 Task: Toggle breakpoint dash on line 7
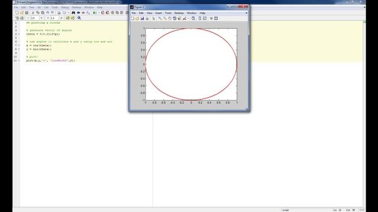pos(19,45)
